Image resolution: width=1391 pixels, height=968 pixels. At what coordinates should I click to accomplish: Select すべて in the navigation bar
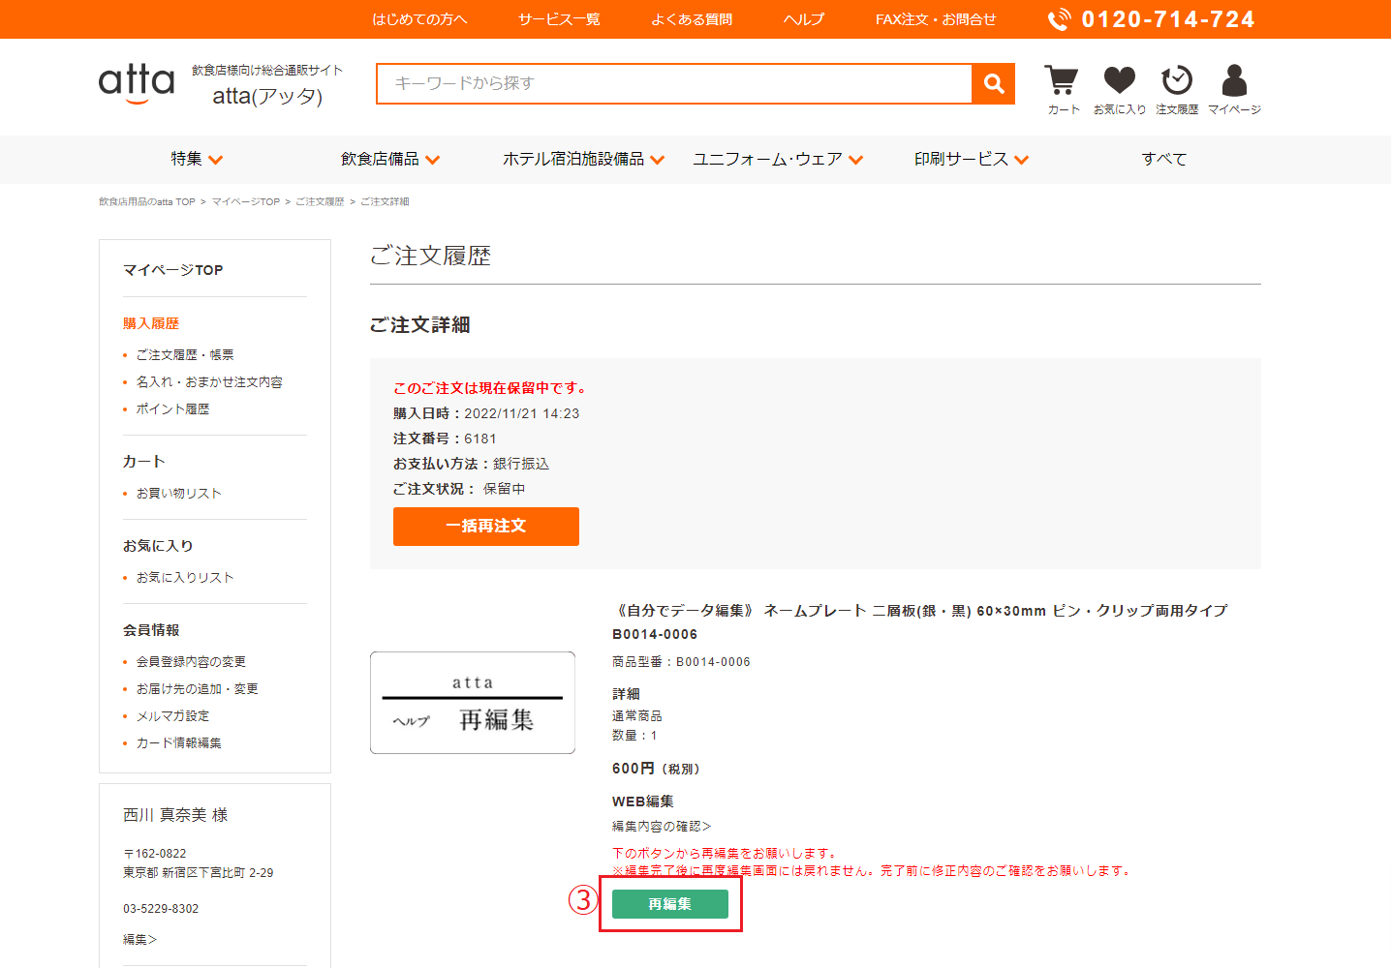[x=1163, y=160]
